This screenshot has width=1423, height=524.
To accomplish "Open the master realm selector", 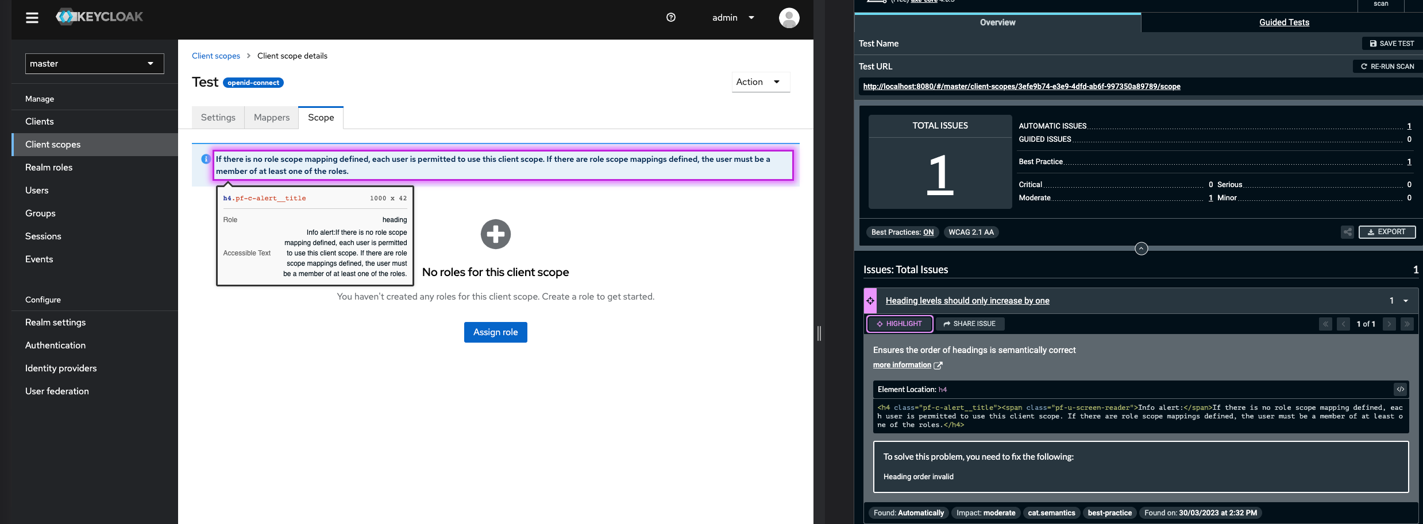I will click(x=94, y=63).
